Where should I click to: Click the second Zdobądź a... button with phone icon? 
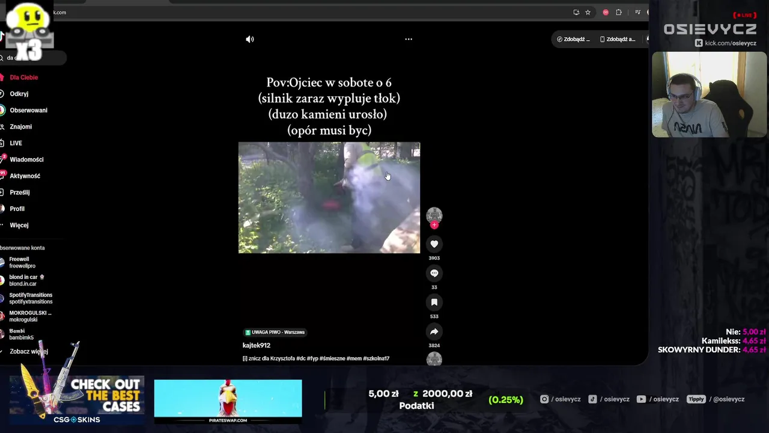point(618,39)
